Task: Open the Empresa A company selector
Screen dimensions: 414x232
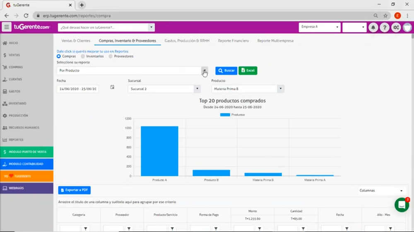Action: (320, 27)
